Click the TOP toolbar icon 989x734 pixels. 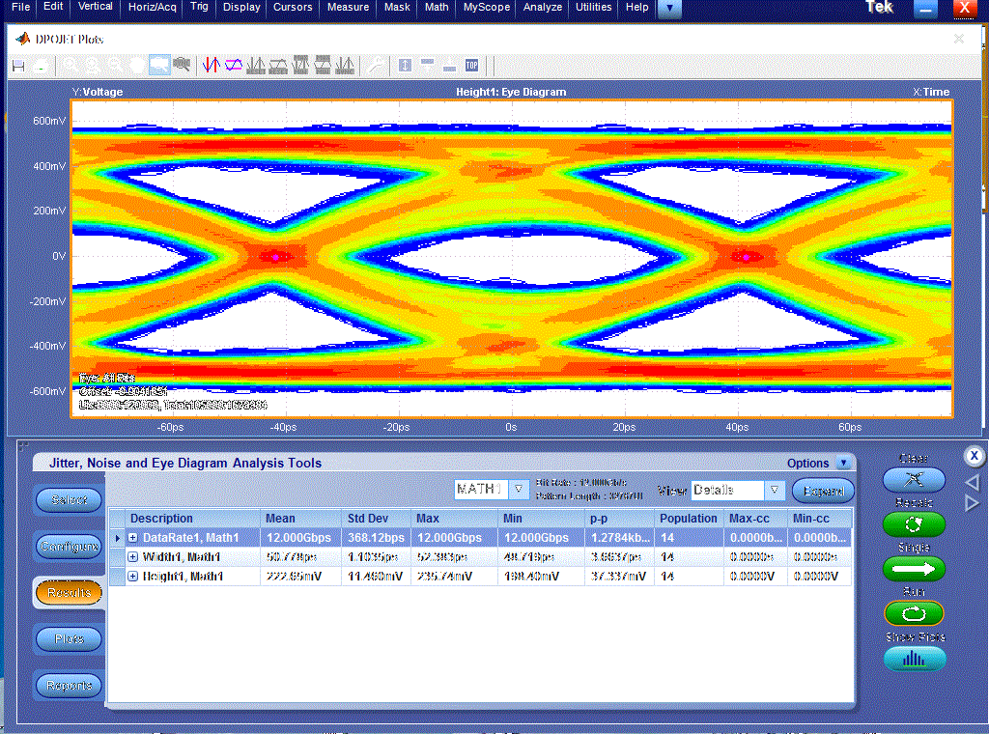(471, 65)
